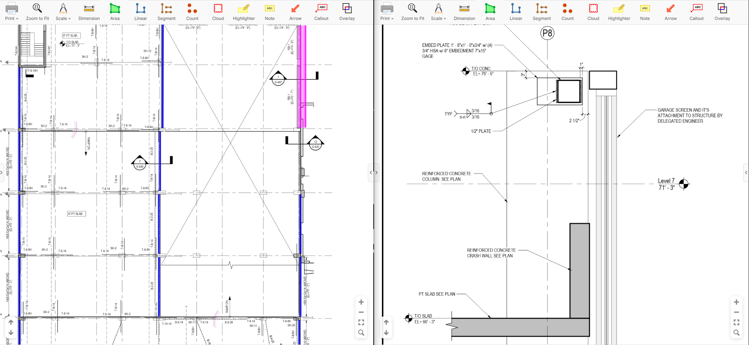749x345 pixels.
Task: Zoom out with minus button in right pane
Action: 736,312
